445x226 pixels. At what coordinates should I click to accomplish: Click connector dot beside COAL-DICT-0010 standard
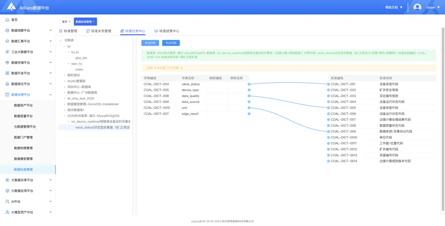point(328,137)
